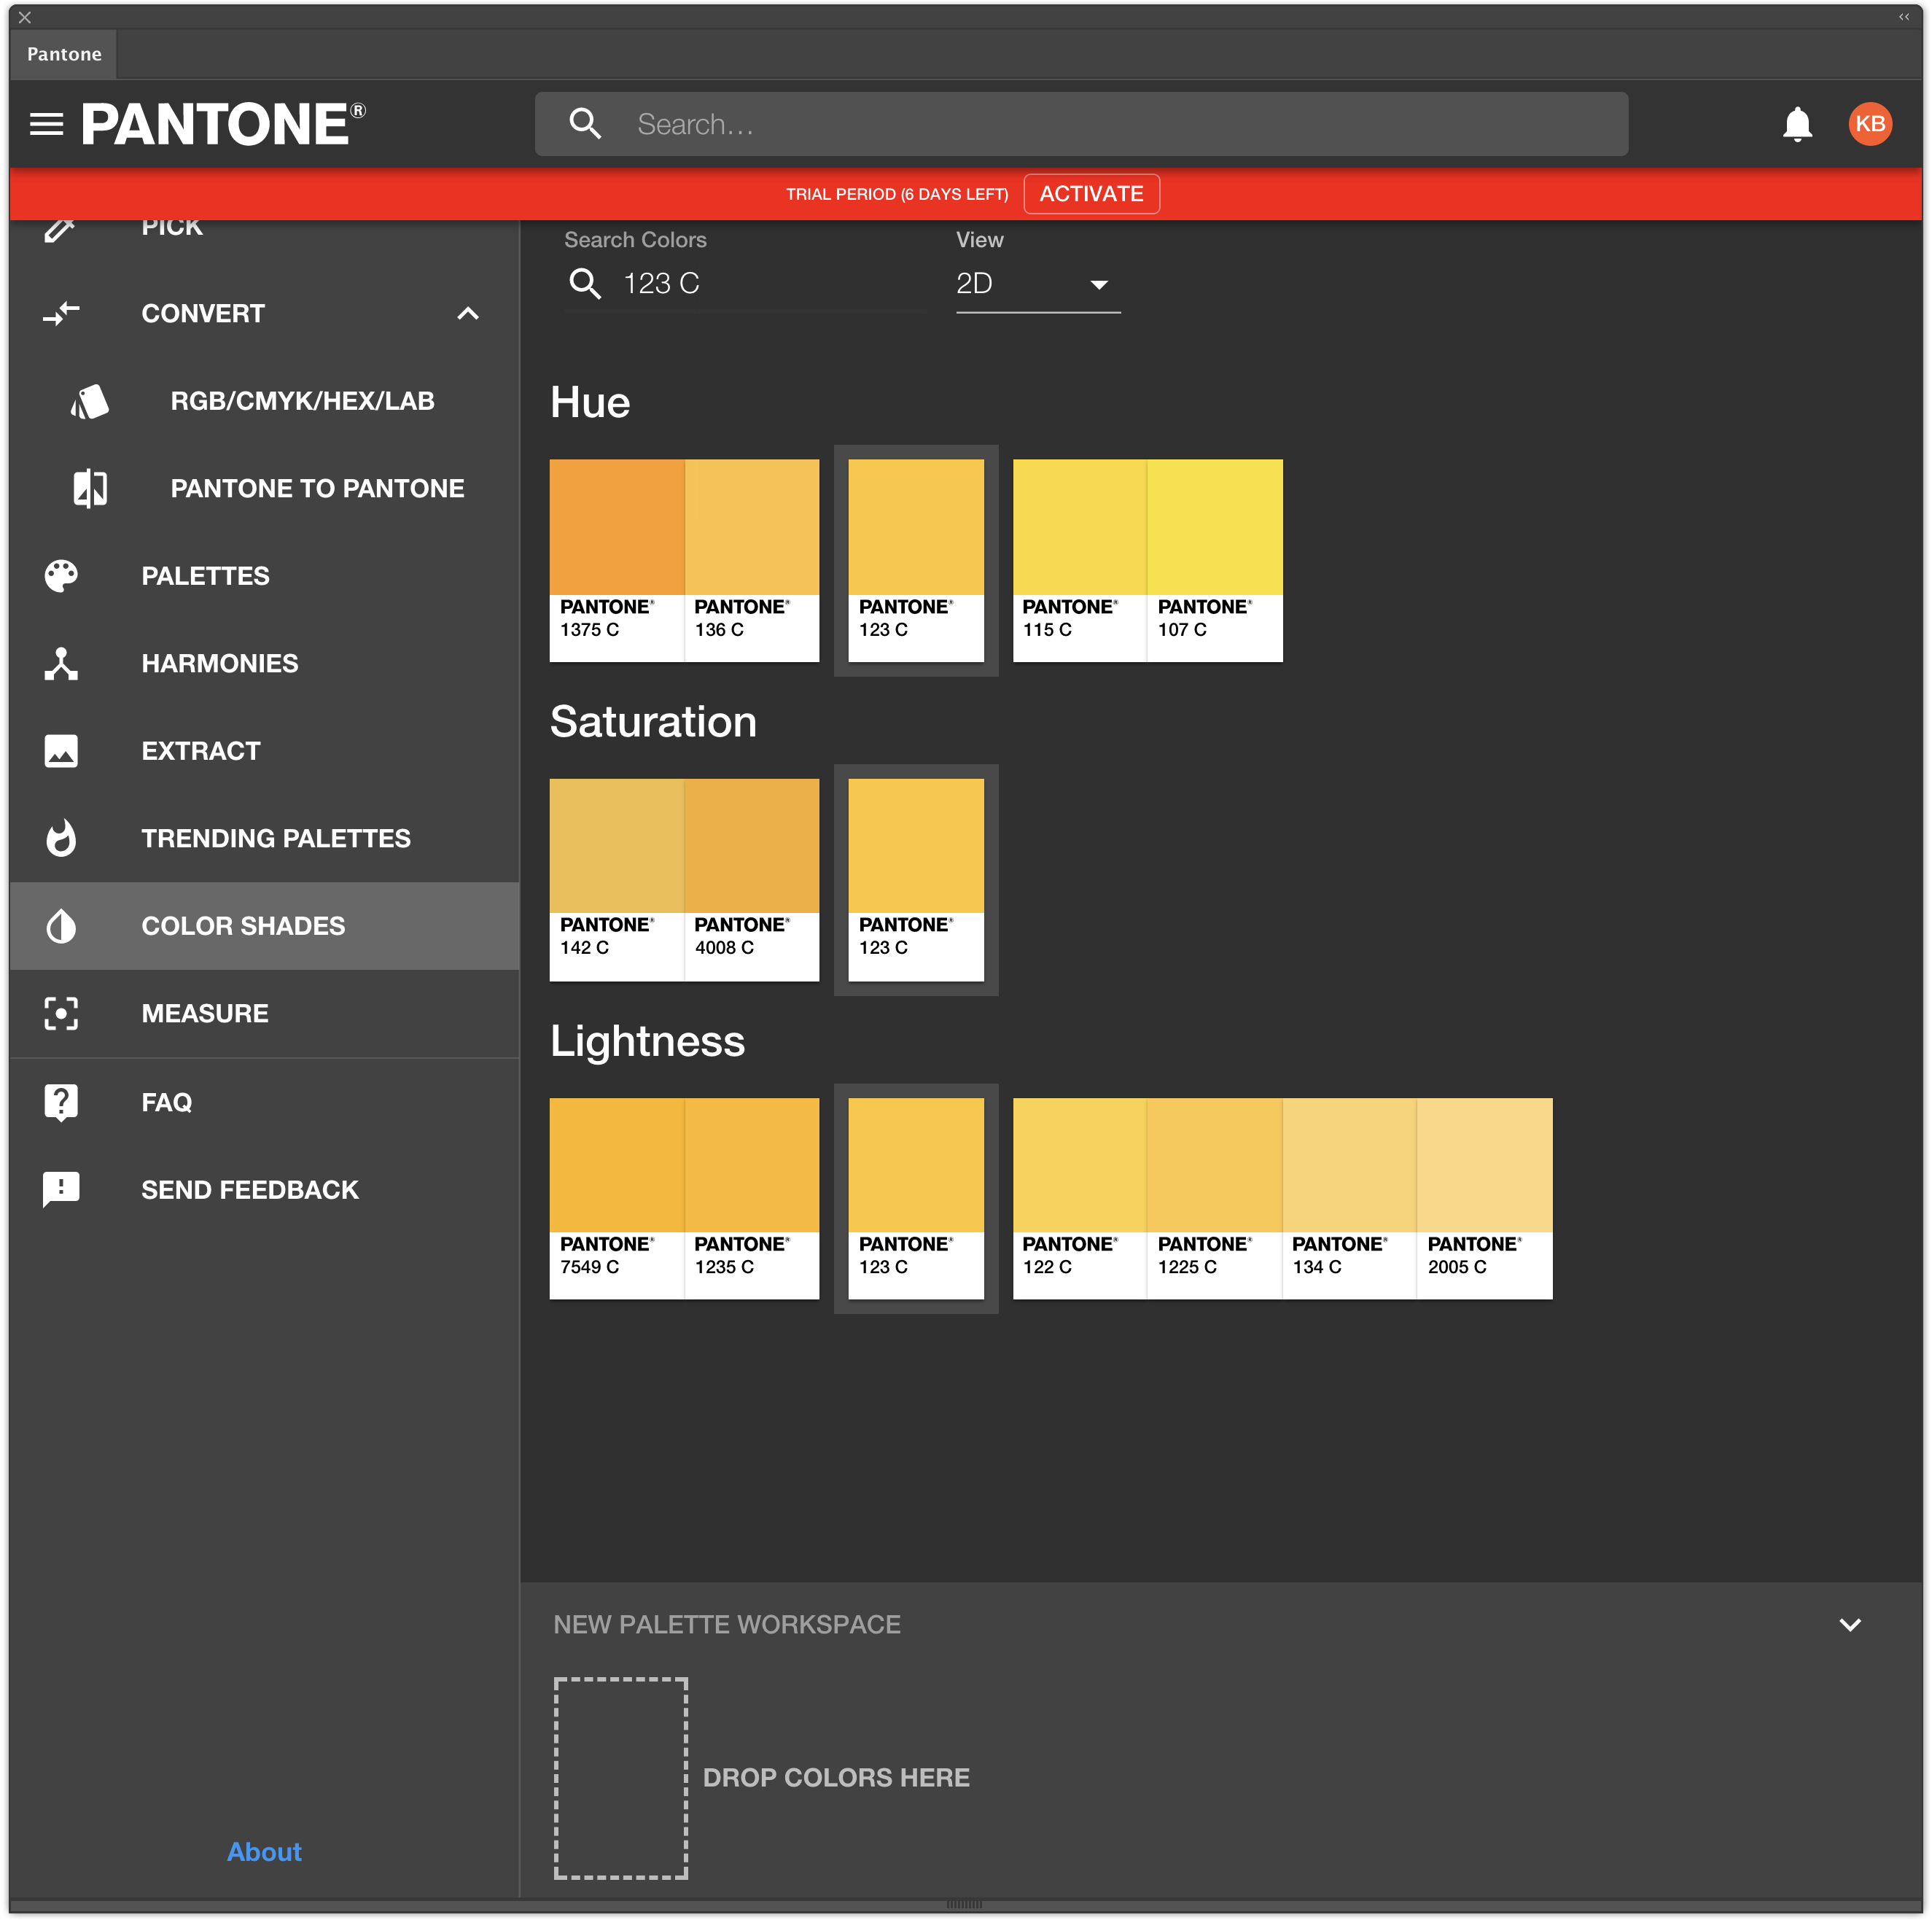Focus the top Search field
This screenshot has height=1928, width=1932.
pyautogui.click(x=1081, y=124)
